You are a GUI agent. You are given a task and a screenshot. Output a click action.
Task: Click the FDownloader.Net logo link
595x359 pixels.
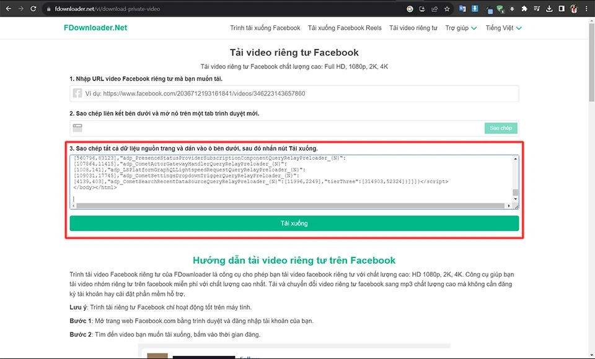[x=95, y=28]
